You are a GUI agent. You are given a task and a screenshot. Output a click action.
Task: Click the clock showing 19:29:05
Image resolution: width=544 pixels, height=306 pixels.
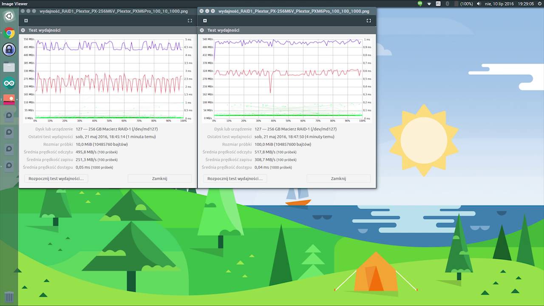click(x=526, y=4)
